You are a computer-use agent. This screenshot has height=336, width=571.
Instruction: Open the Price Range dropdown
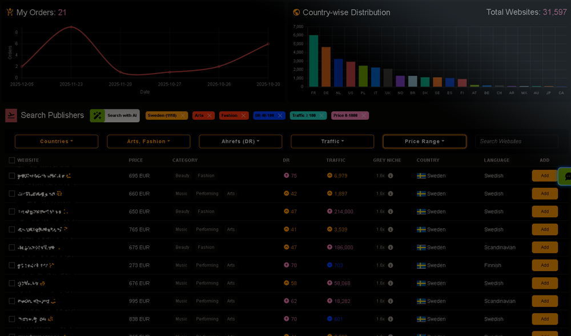(424, 141)
